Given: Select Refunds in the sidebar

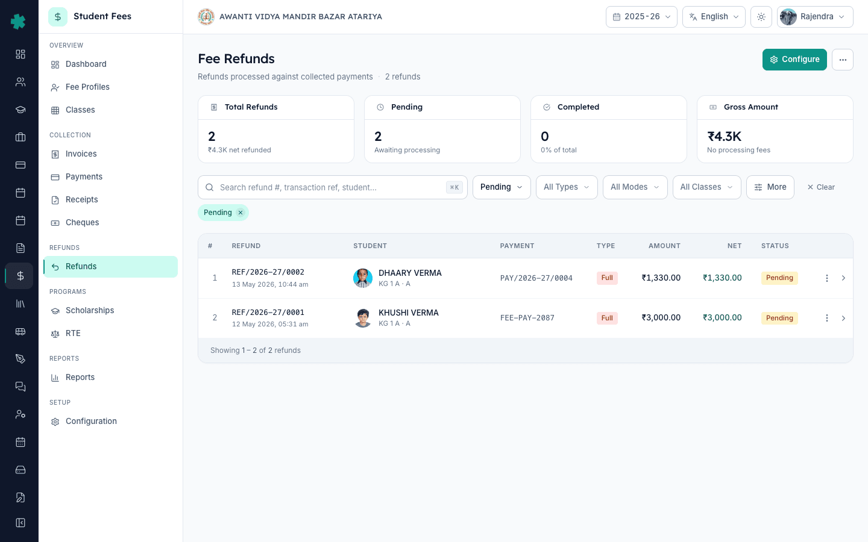Looking at the screenshot, I should tap(110, 267).
